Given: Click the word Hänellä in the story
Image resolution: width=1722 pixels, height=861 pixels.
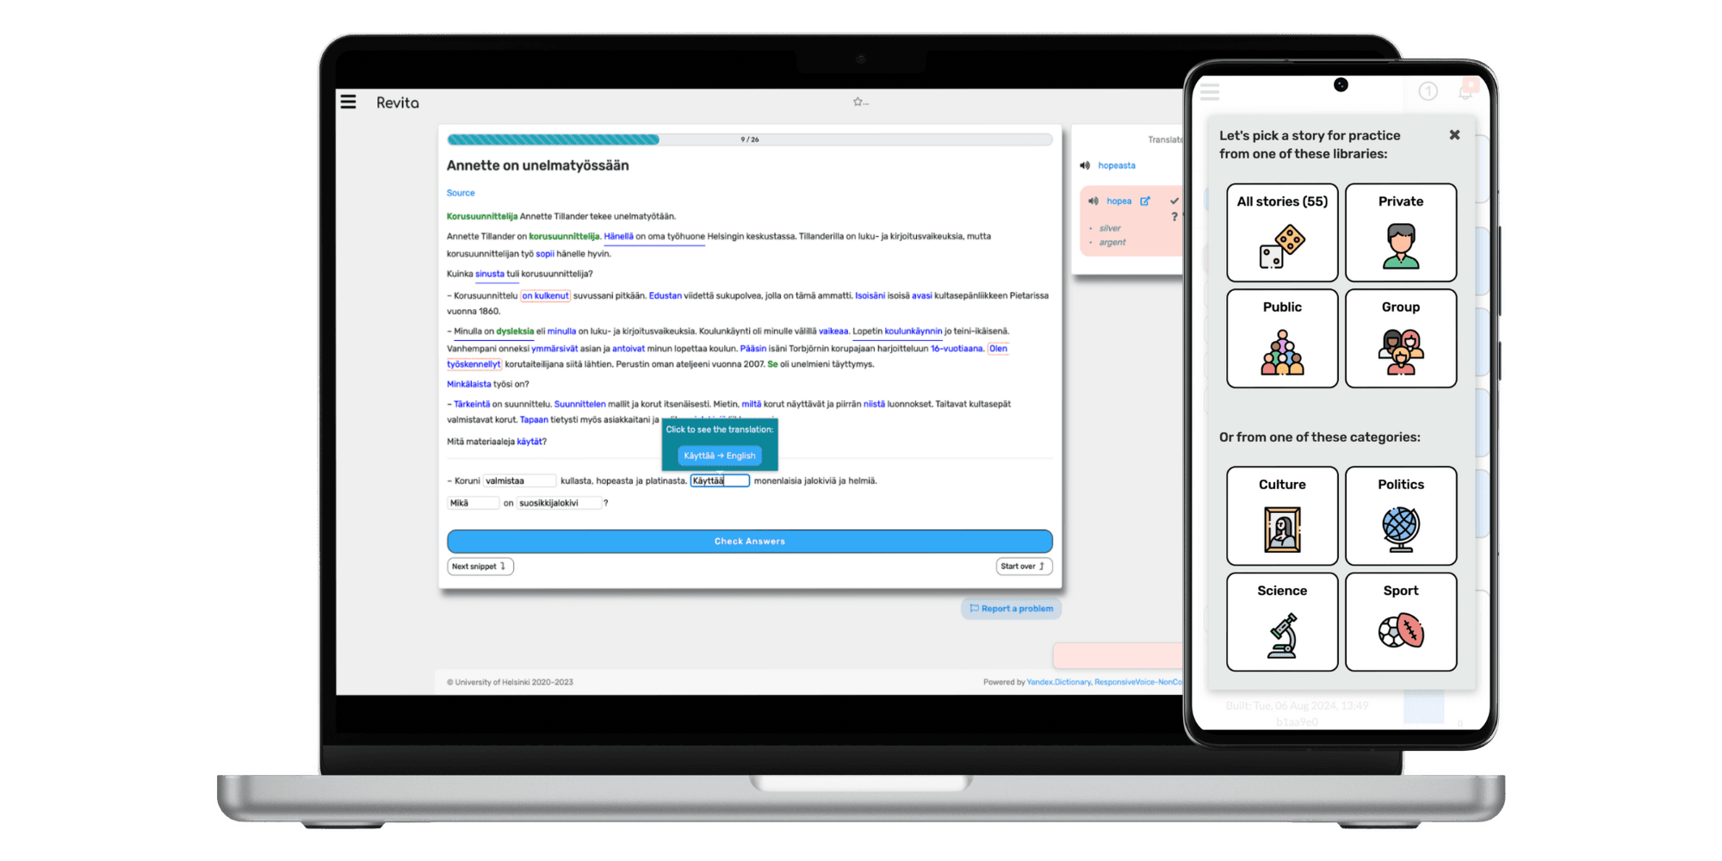Looking at the screenshot, I should click(x=618, y=236).
